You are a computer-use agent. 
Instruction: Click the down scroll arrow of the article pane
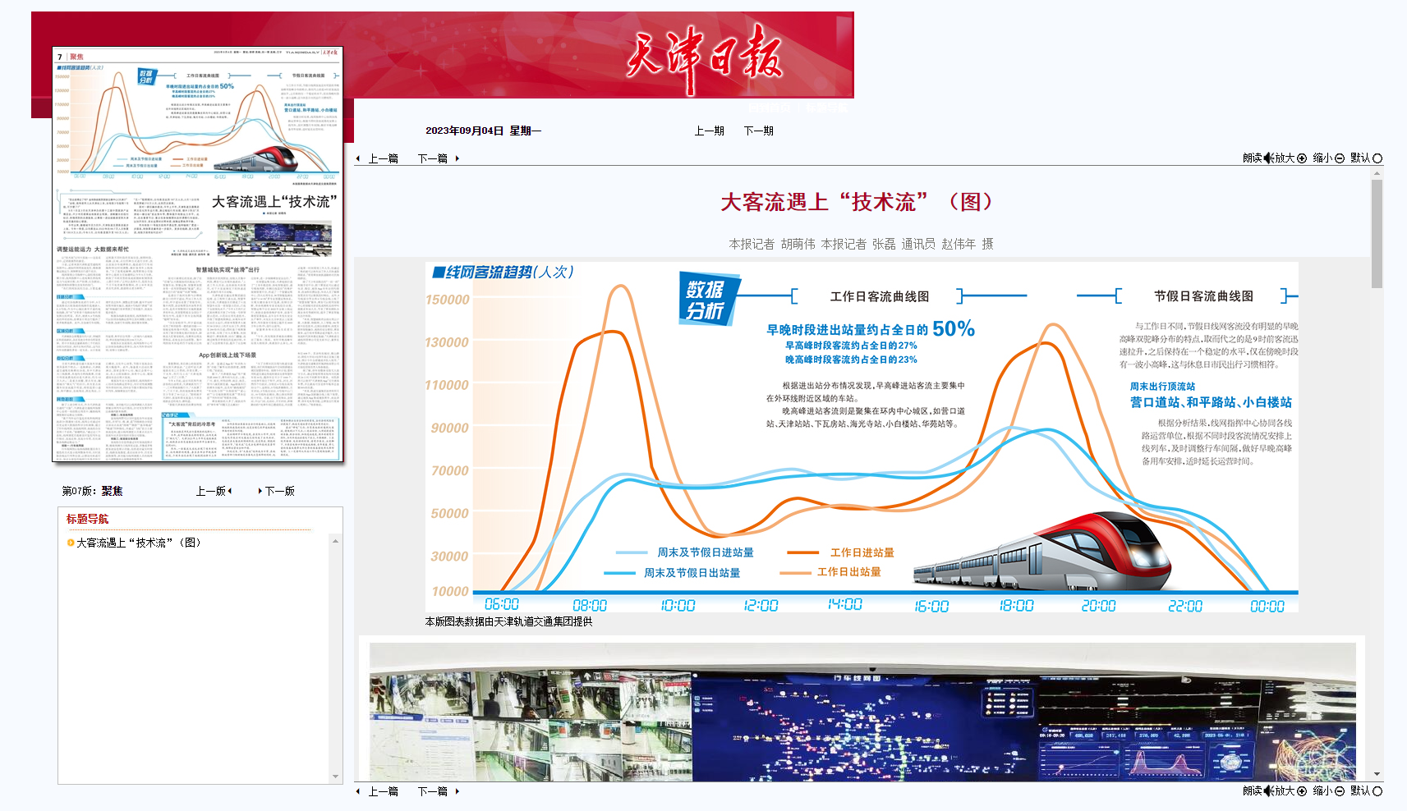pos(1377,774)
